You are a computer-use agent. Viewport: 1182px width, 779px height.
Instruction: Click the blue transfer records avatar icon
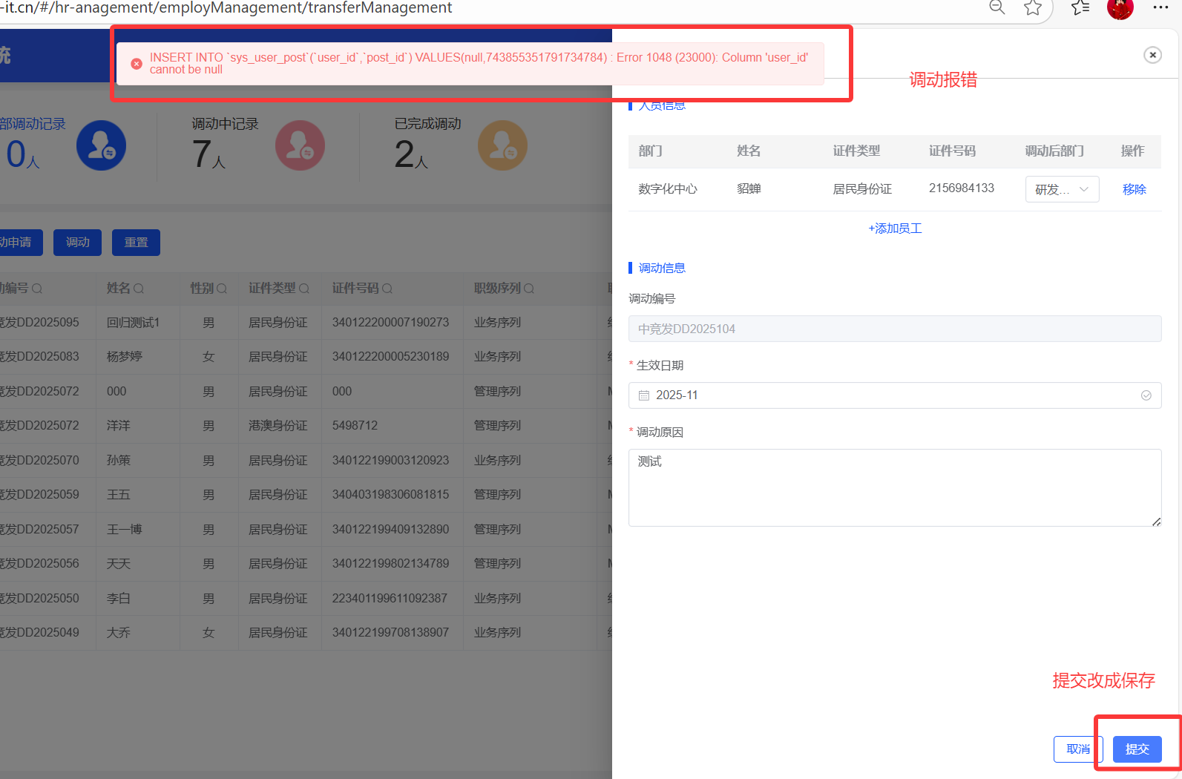point(101,145)
